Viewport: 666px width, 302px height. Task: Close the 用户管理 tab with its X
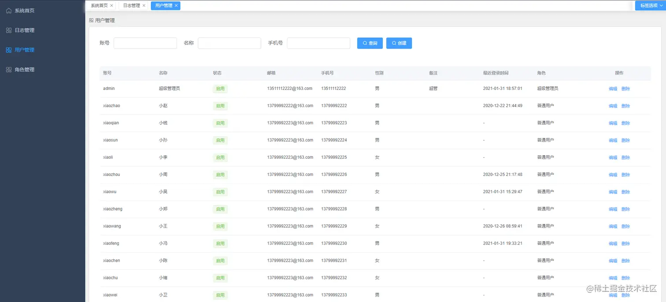click(176, 6)
